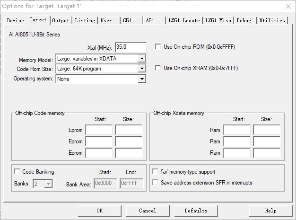
Task: Open the LX51 Locate tab
Action: [x=184, y=20]
